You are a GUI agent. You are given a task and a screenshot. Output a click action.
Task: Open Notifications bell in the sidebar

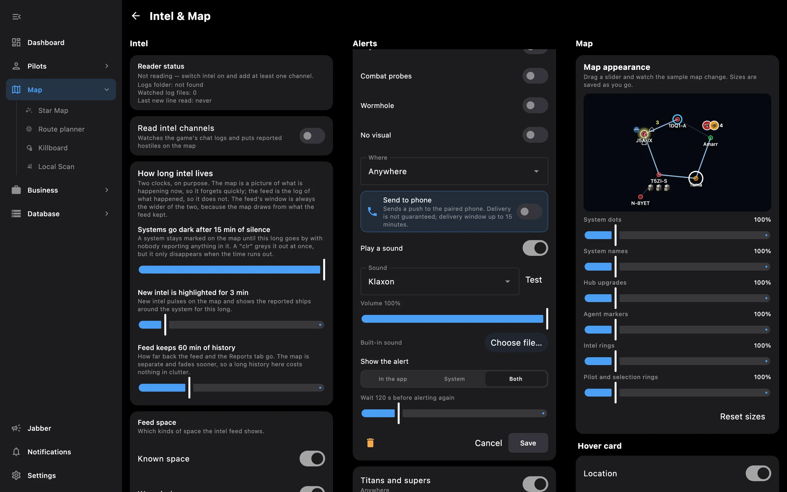pyautogui.click(x=16, y=452)
